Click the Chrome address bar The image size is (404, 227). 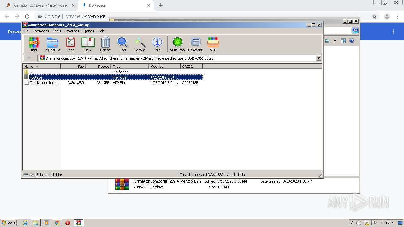point(202,16)
